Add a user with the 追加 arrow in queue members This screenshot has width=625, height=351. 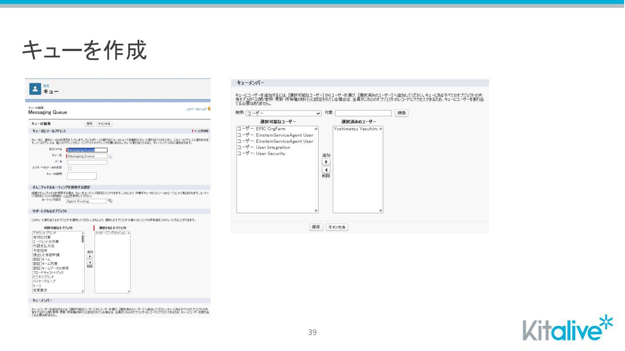(326, 162)
